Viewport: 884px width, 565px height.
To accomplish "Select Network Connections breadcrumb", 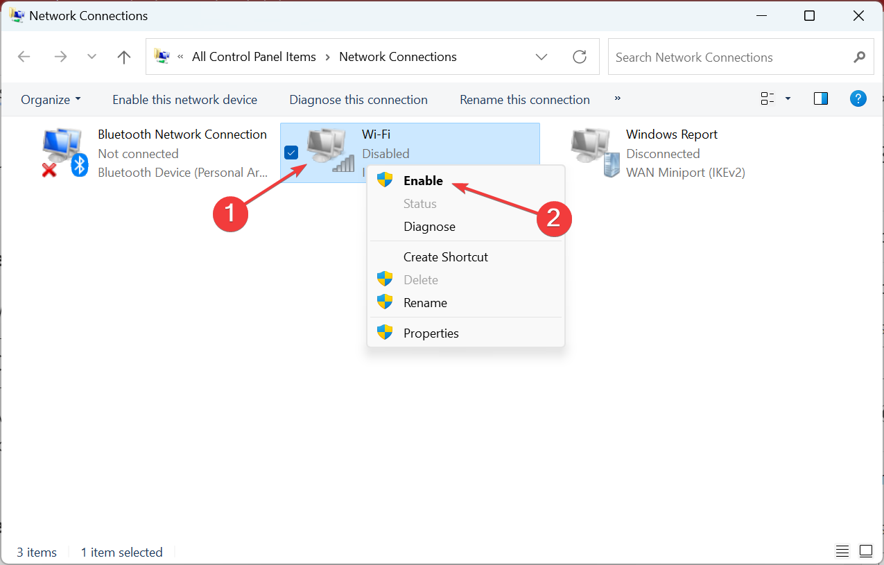I will [x=398, y=57].
